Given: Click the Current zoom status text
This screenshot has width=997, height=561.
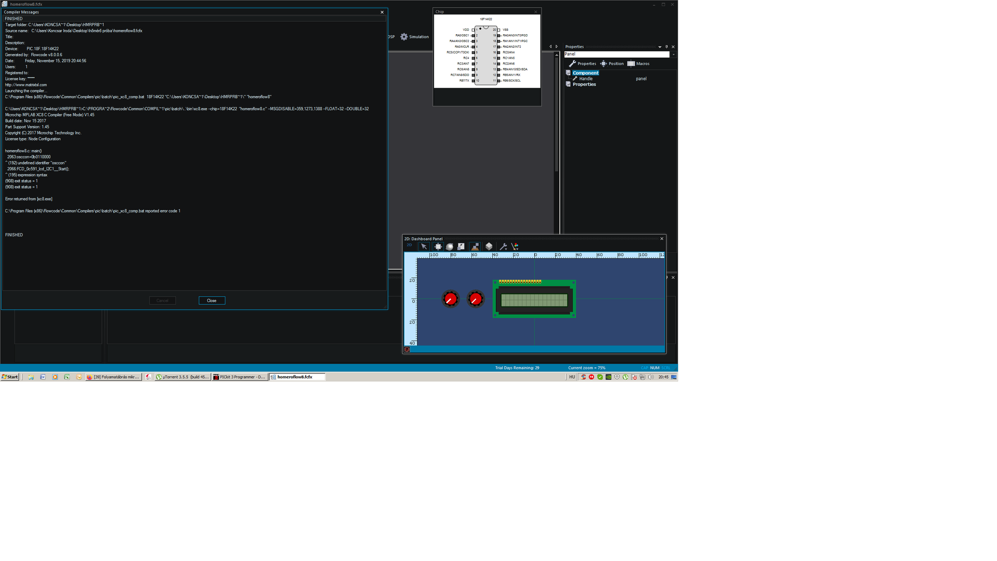Looking at the screenshot, I should 587,368.
